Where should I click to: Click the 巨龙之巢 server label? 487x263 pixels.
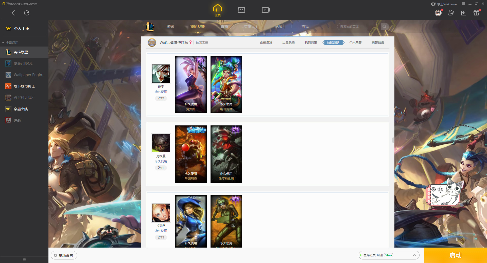pyautogui.click(x=202, y=42)
